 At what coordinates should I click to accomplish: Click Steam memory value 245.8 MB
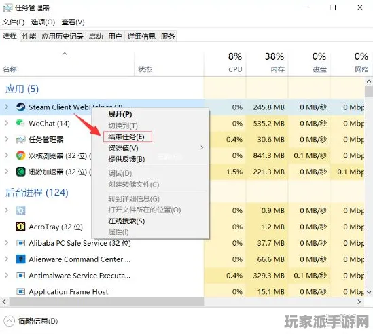click(268, 107)
